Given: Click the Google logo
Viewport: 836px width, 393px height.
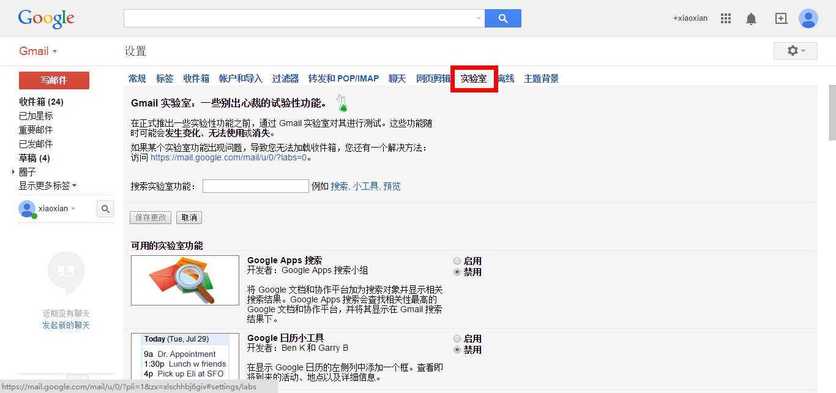Looking at the screenshot, I should point(47,19).
